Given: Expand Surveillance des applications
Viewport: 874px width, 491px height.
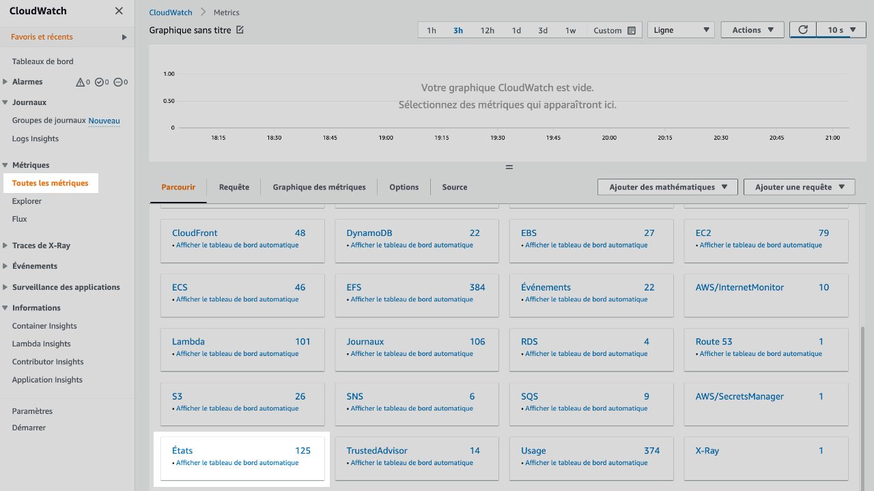Looking at the screenshot, I should point(5,287).
